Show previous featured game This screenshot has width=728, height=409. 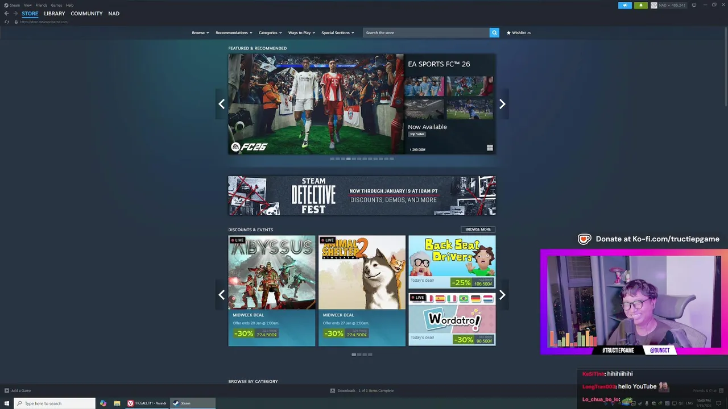[x=221, y=104]
